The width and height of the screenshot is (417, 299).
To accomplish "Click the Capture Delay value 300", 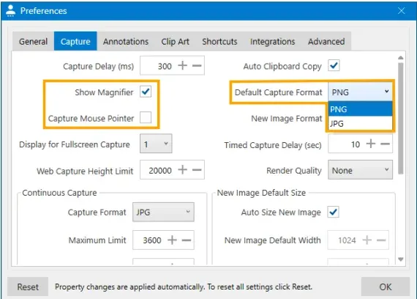I will (165, 66).
